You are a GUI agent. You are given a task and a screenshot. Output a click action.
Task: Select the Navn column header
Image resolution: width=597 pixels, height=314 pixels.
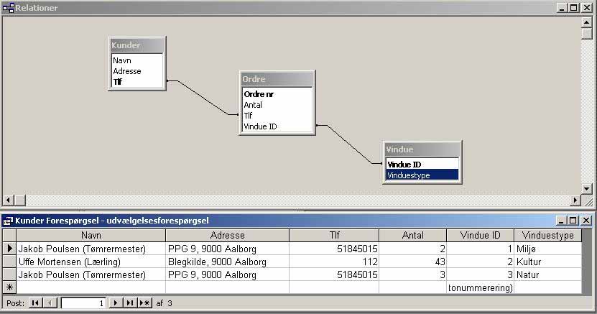tap(91, 235)
